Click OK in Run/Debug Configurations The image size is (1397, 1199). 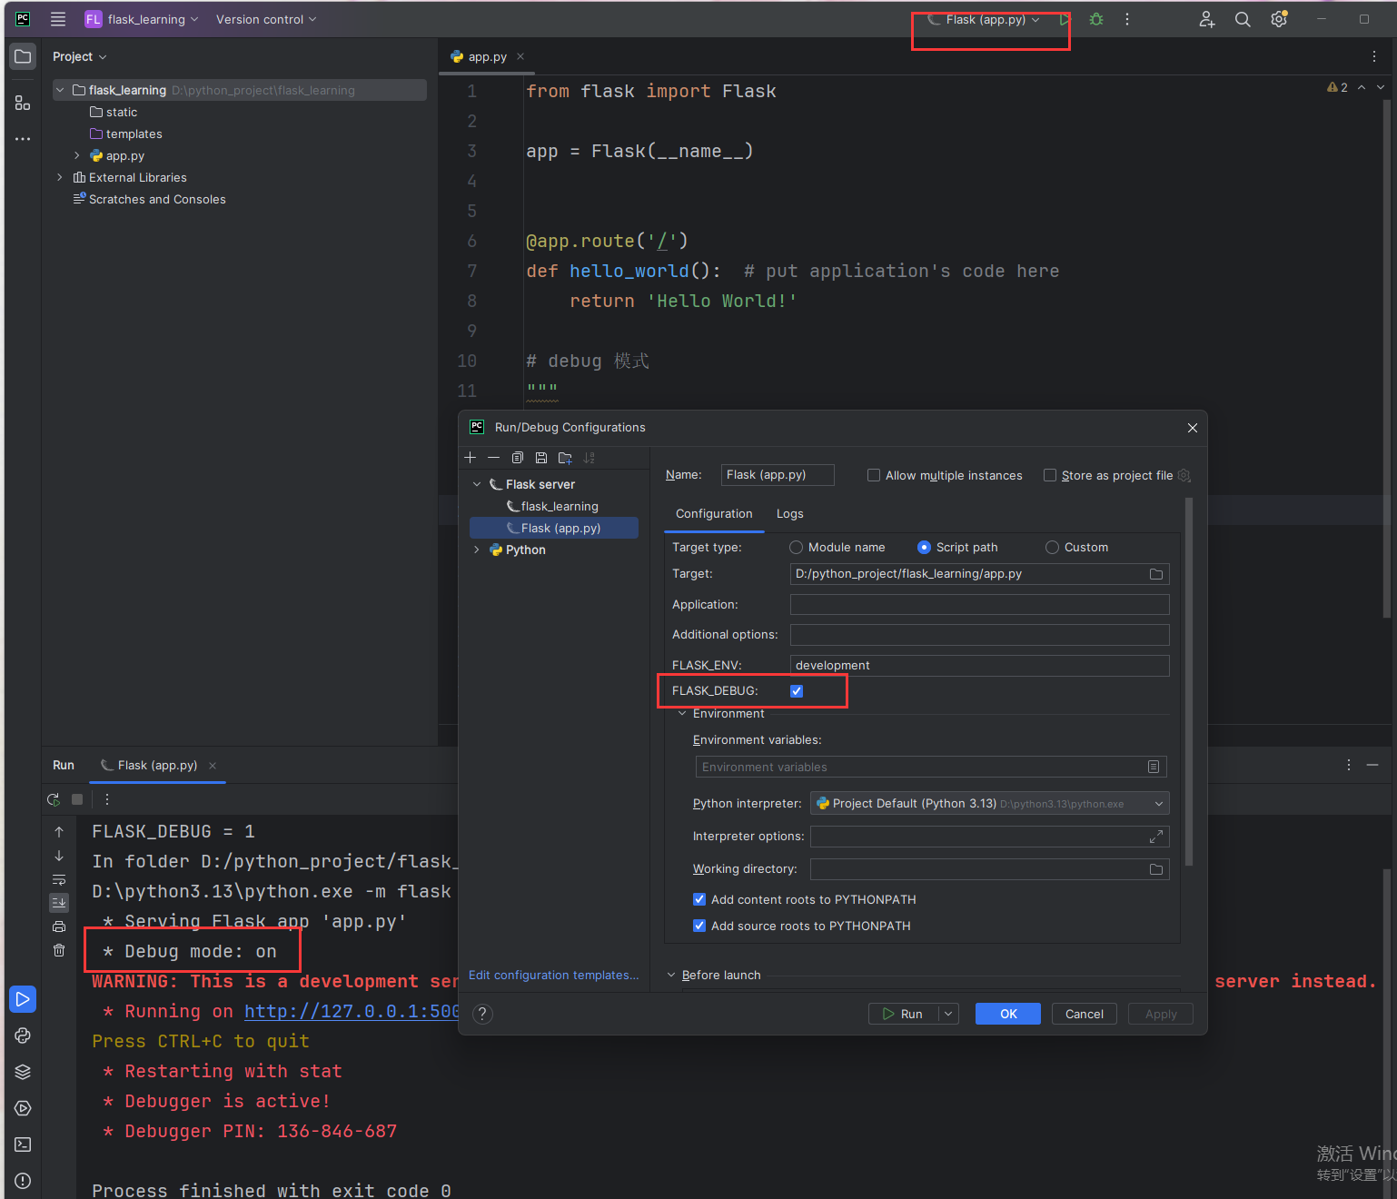pyautogui.click(x=1008, y=1014)
